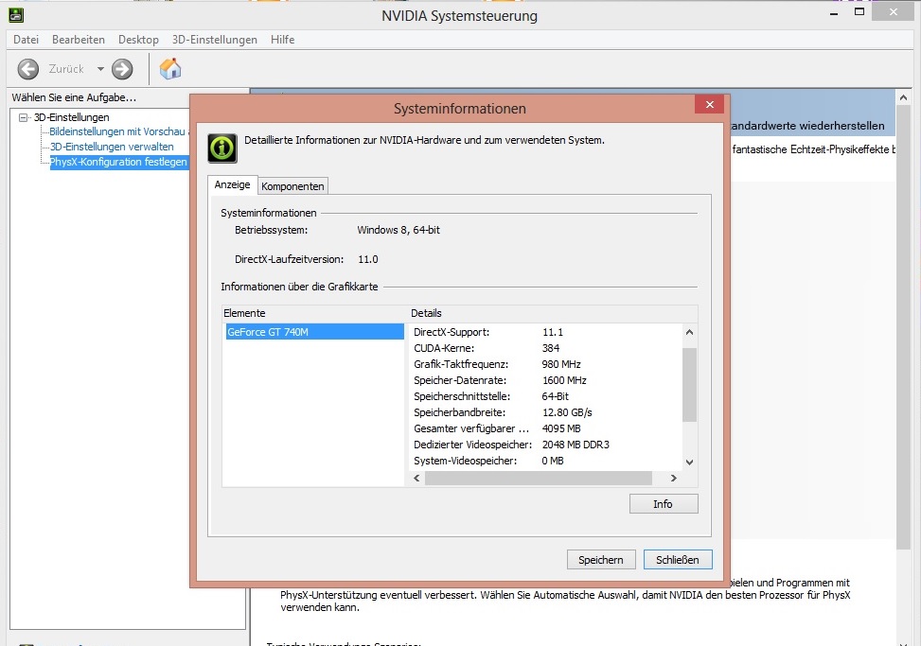Close the Systeminformationen dialog with the red X
921x646 pixels.
click(709, 105)
